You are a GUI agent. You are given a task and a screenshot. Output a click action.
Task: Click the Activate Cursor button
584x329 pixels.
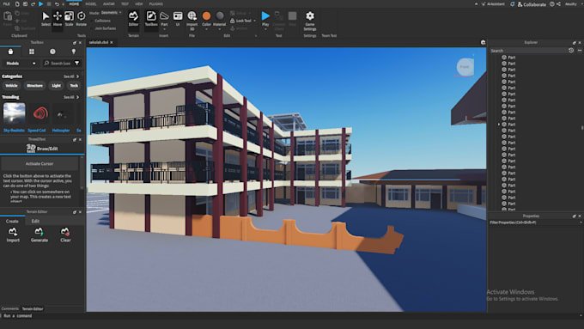(40, 163)
